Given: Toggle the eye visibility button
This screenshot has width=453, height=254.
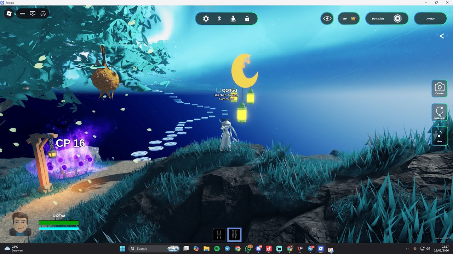Looking at the screenshot, I should pyautogui.click(x=327, y=19).
